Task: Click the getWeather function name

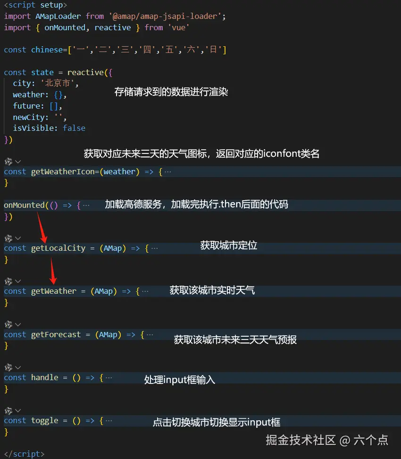Action: [53, 291]
